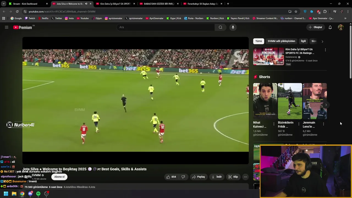Open Spotify from the taskbar
352x198 pixels.
(38, 194)
